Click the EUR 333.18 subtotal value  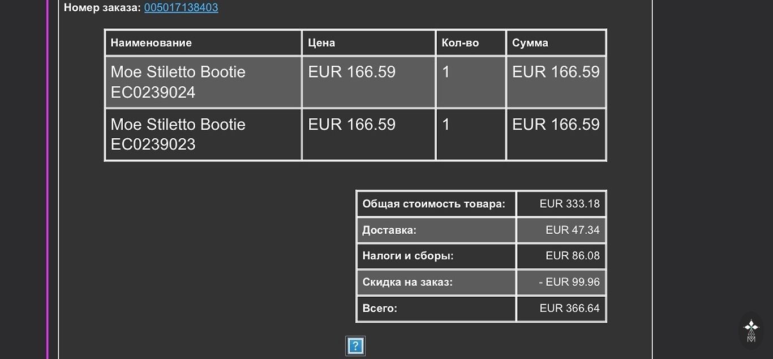pyautogui.click(x=569, y=204)
